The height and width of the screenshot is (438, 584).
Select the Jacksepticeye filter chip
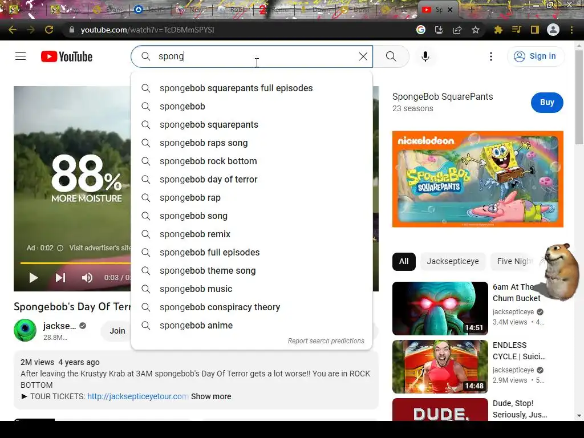tap(453, 261)
